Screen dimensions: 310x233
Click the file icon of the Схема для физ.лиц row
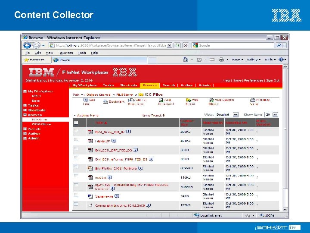(90, 205)
